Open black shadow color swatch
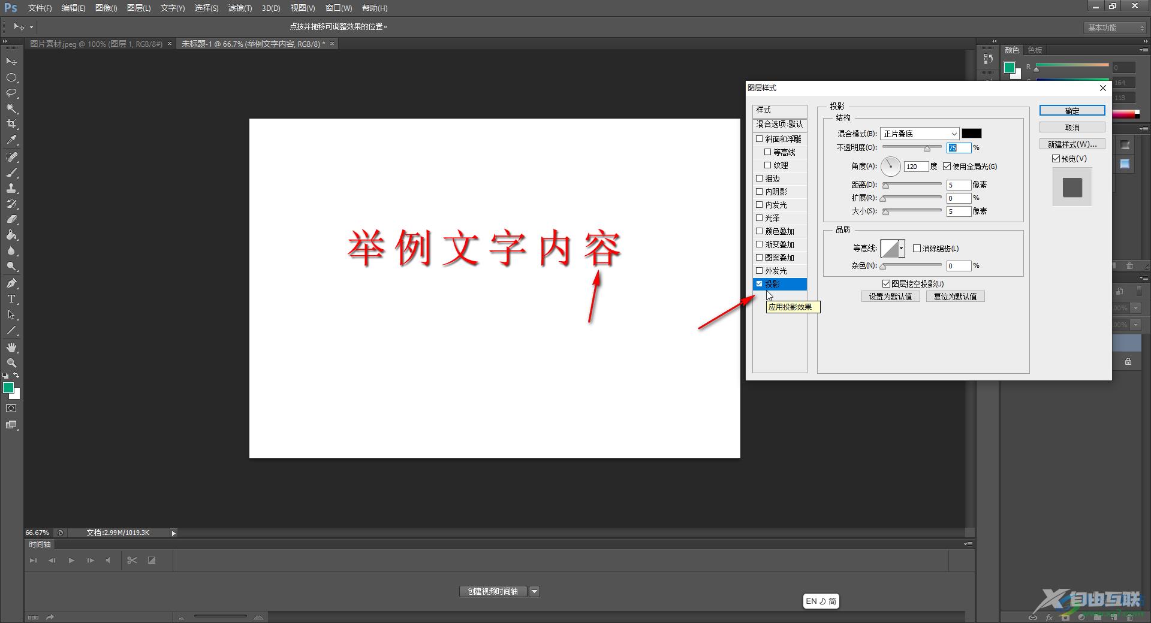The width and height of the screenshot is (1151, 623). click(x=972, y=134)
